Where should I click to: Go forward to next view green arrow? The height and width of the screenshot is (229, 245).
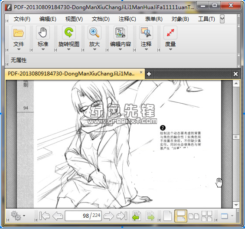pos(150,216)
